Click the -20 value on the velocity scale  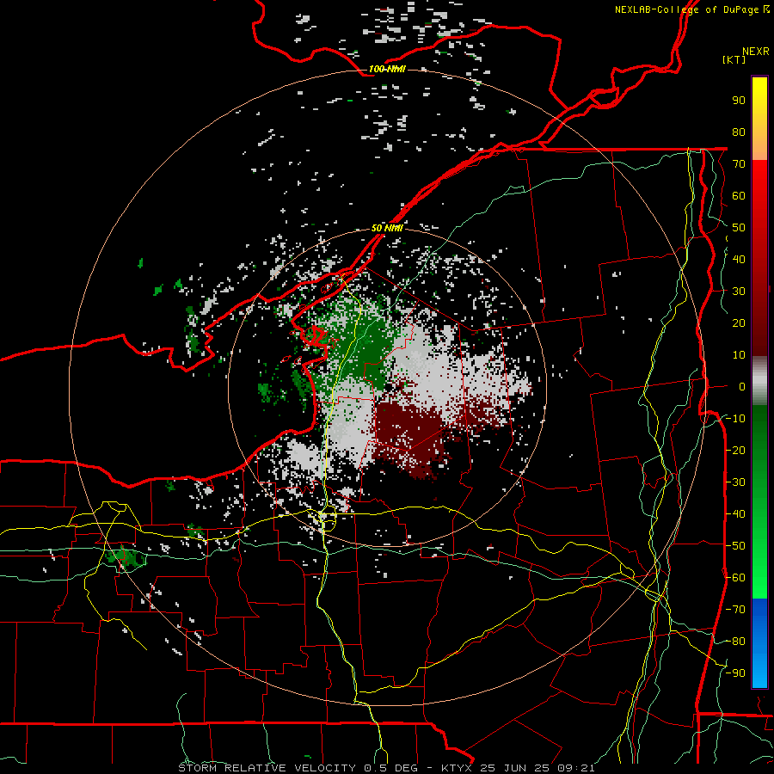pyautogui.click(x=735, y=451)
